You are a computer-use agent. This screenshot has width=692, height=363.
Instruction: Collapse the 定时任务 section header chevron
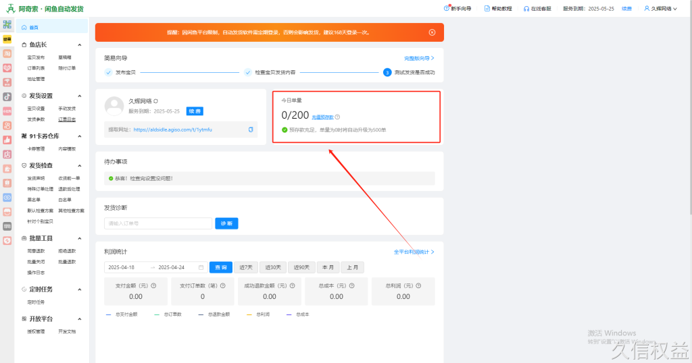point(80,290)
